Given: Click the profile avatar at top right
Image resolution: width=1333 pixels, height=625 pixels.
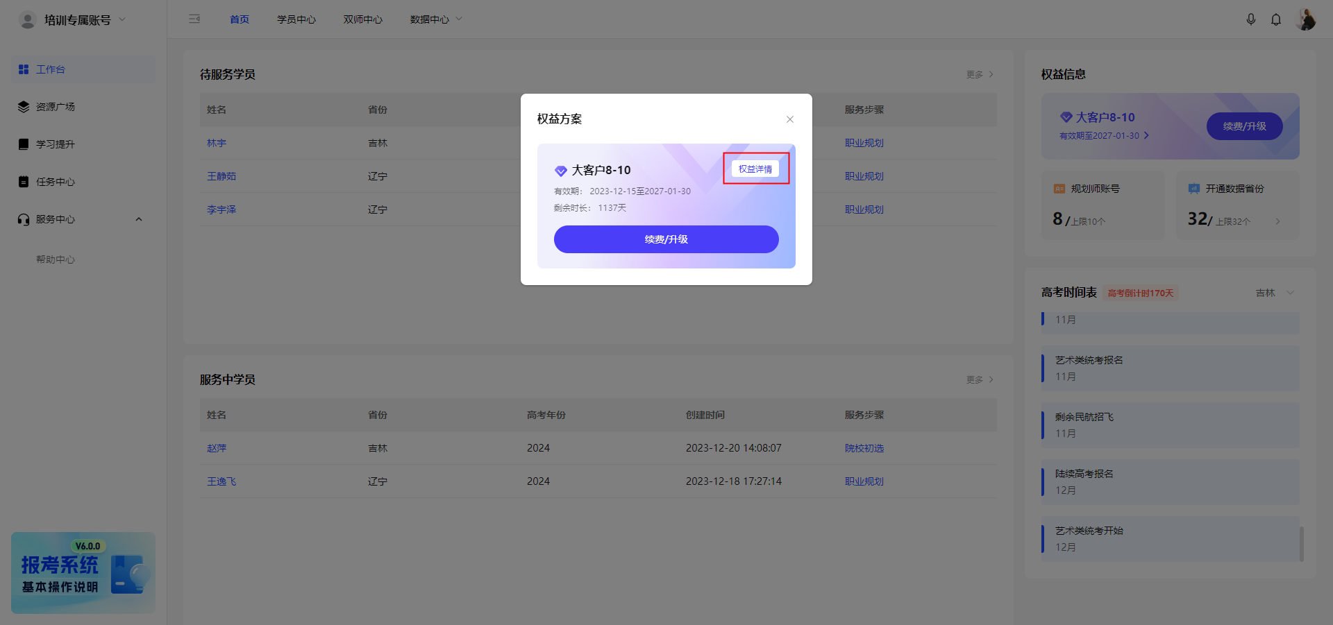Looking at the screenshot, I should point(1306,19).
